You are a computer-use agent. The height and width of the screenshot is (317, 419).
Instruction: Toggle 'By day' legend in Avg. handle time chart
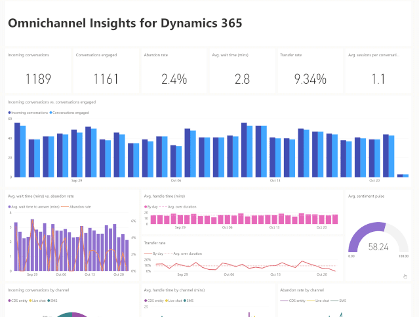point(151,207)
